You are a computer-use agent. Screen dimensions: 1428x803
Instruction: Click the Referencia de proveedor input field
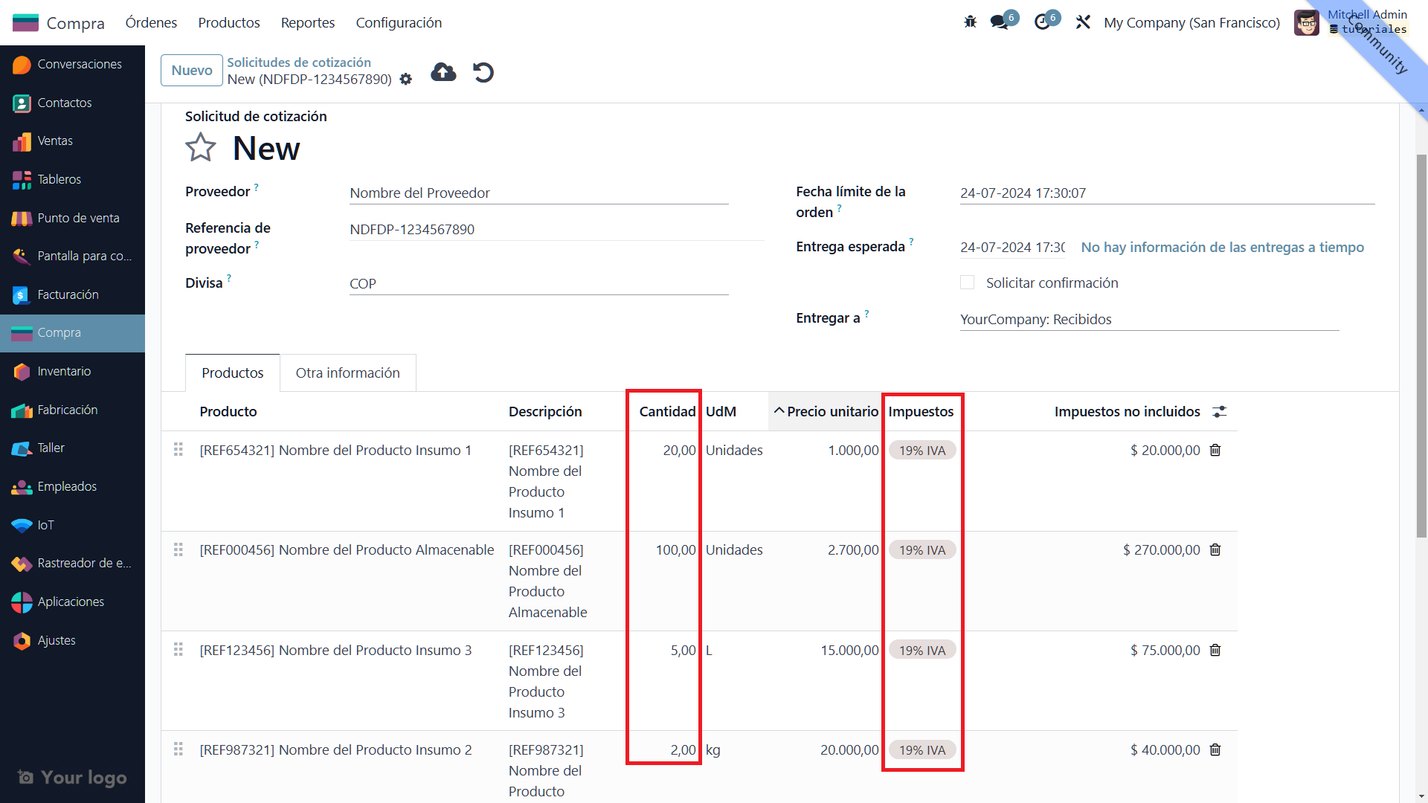coord(556,229)
